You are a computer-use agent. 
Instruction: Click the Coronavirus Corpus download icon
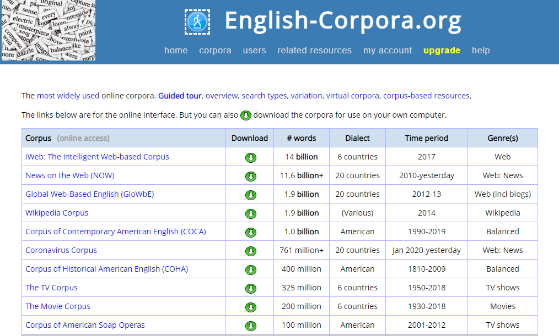[x=251, y=251]
